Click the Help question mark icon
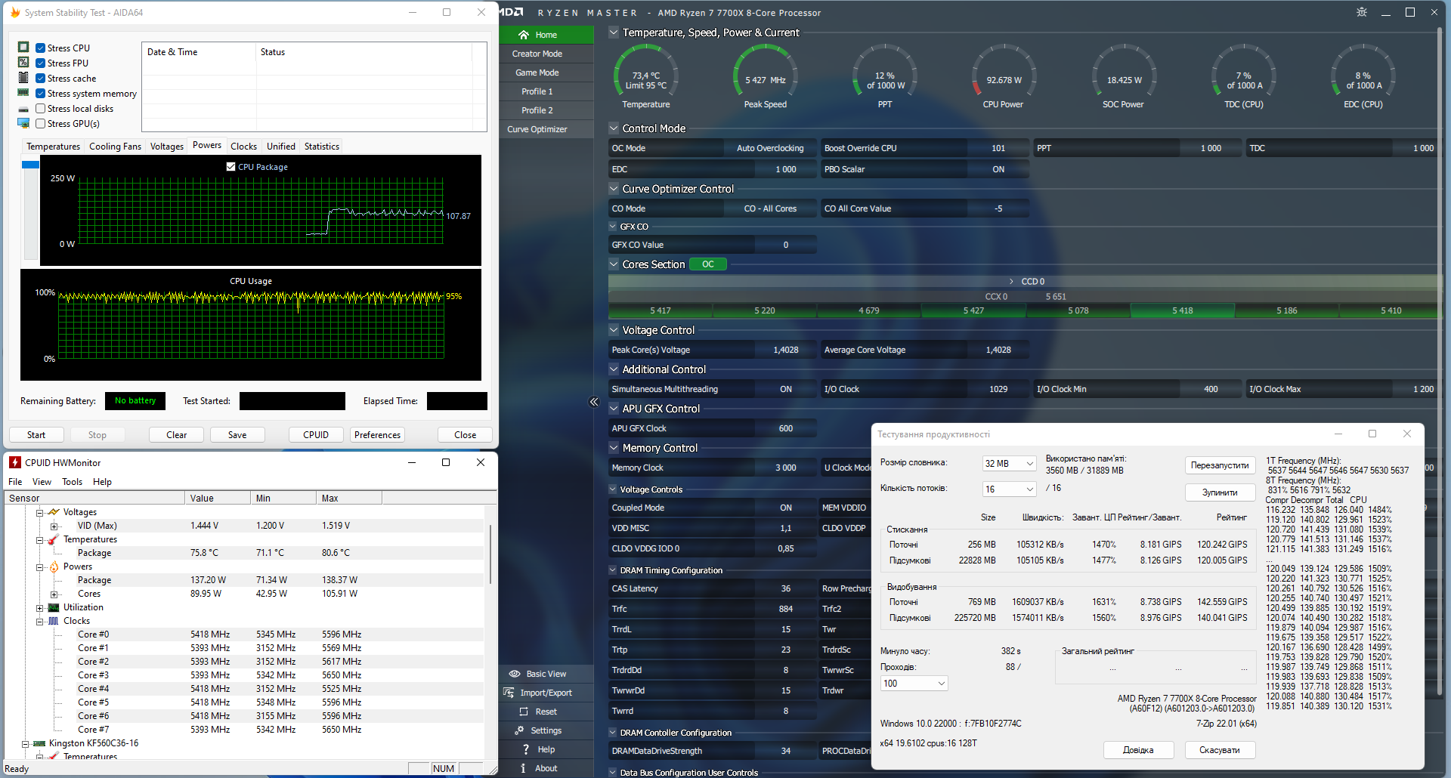The height and width of the screenshot is (778, 1451). pos(525,749)
